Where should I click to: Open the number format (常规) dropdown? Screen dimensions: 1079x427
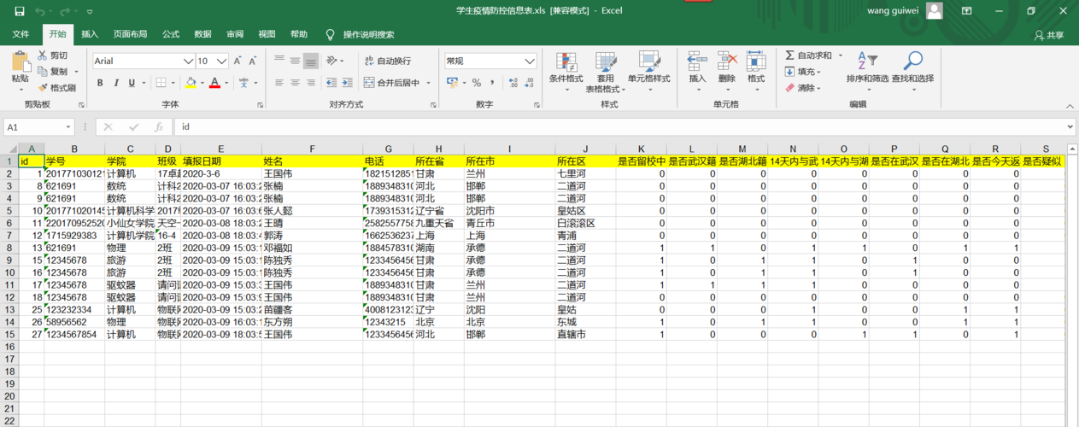coord(530,61)
